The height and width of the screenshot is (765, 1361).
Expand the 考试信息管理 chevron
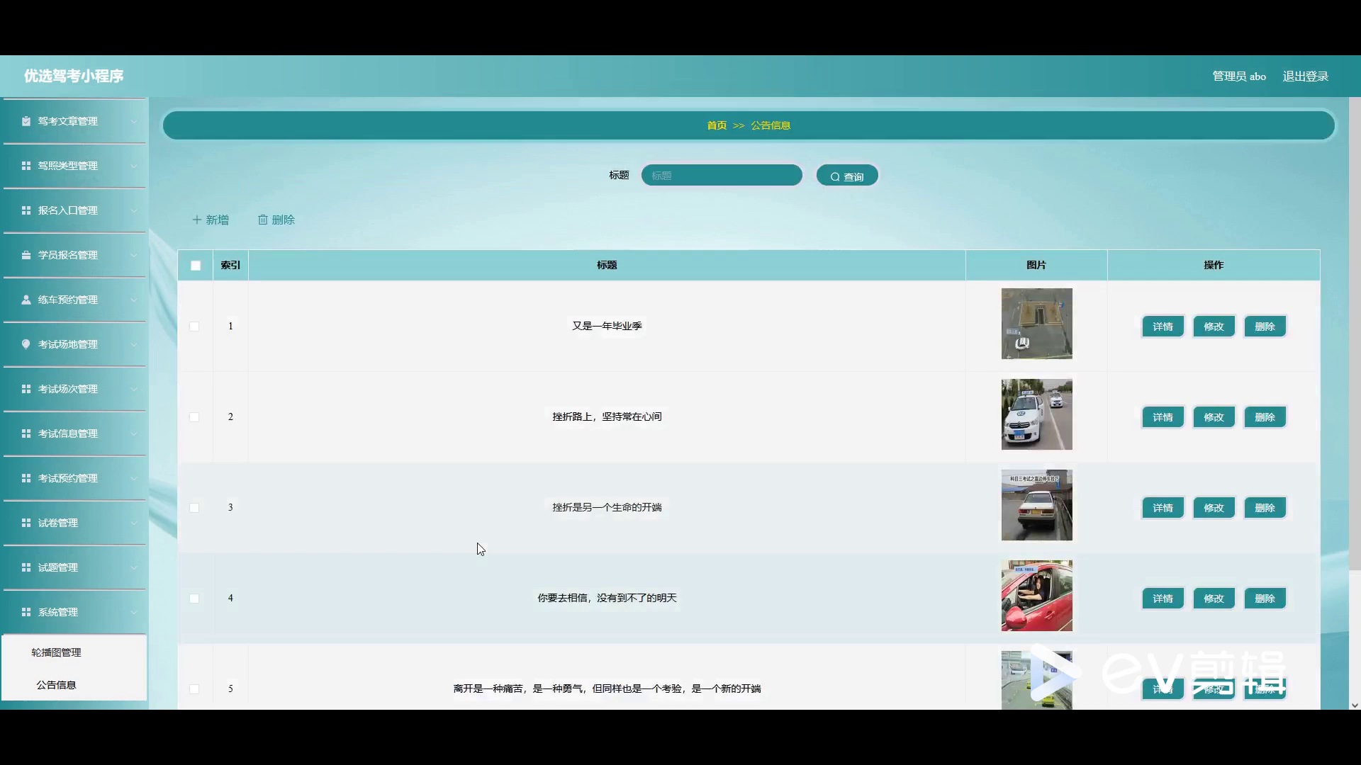click(x=133, y=433)
